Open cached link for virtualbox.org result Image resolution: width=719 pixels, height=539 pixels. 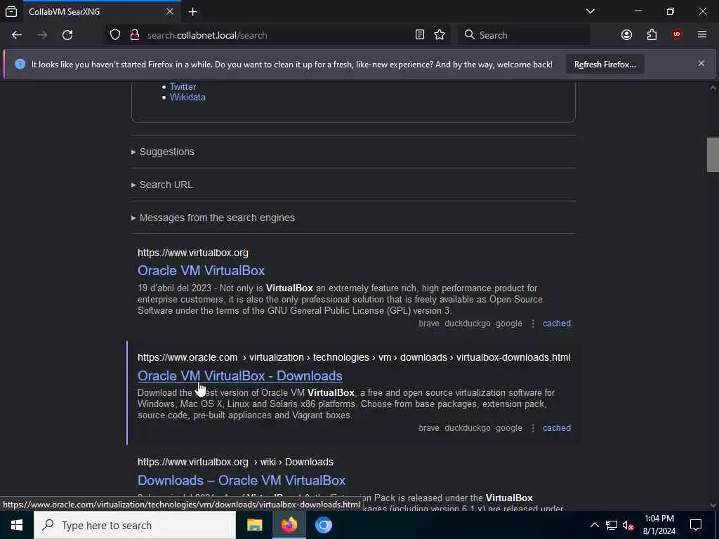(557, 323)
